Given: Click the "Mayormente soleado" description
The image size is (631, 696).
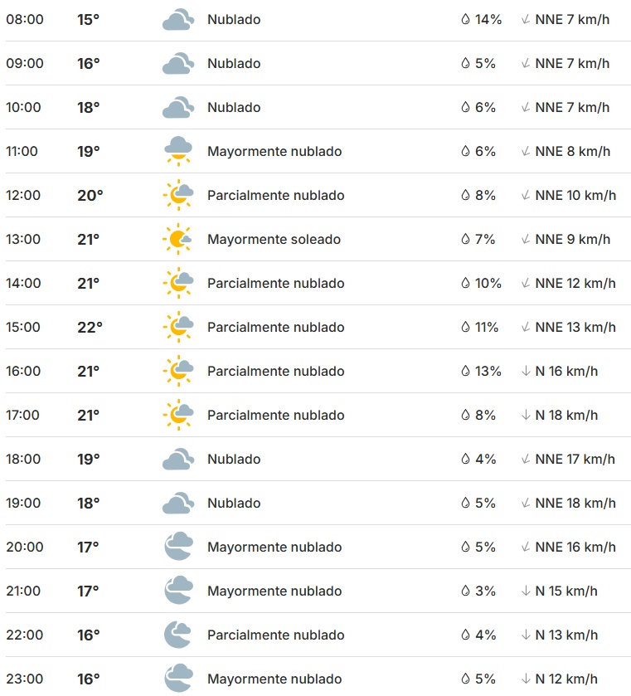Looking at the screenshot, I should click(274, 239).
